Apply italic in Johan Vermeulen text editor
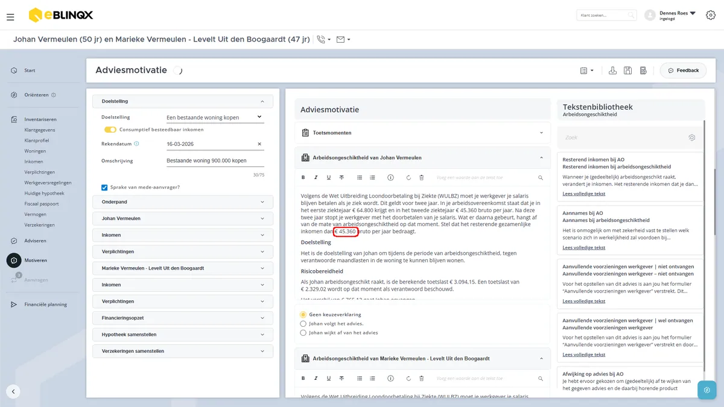Screen dimensions: 724x407 (316, 178)
